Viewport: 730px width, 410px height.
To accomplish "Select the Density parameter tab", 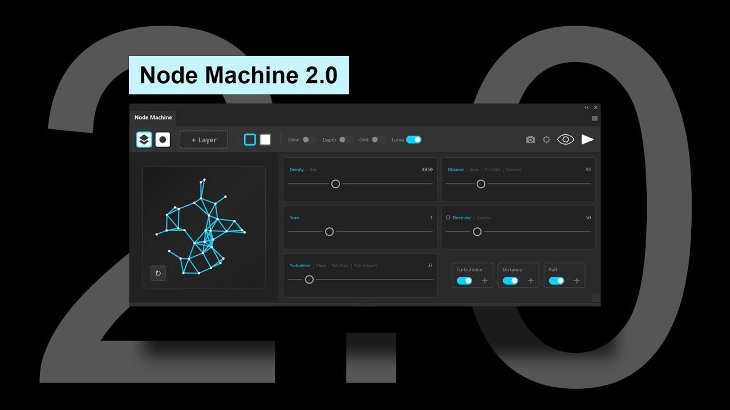I will coord(297,170).
